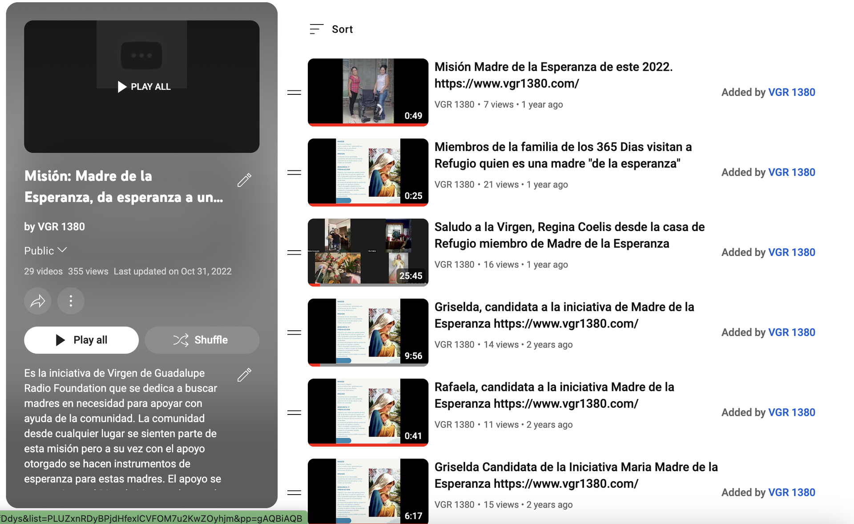This screenshot has width=854, height=524.
Task: Click channel name VGR 1380 under the 16 views video
Action: tap(454, 265)
